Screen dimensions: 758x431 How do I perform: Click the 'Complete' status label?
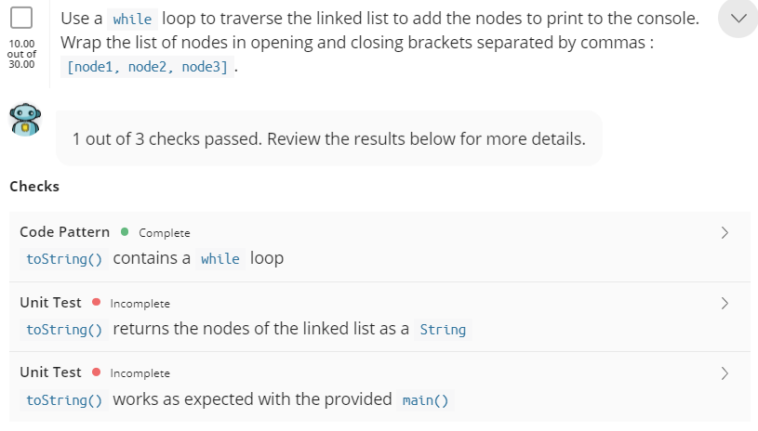coord(165,233)
